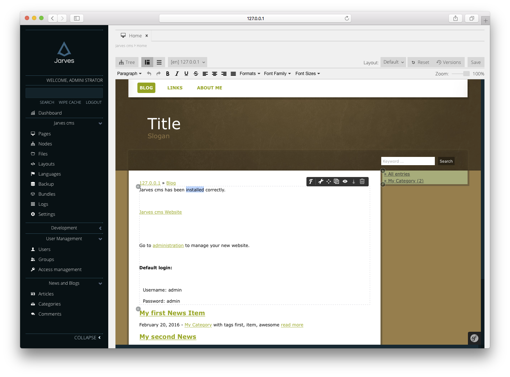Viewport: 510px width, 377px height.
Task: Click the redo arrow
Action: [x=158, y=74]
